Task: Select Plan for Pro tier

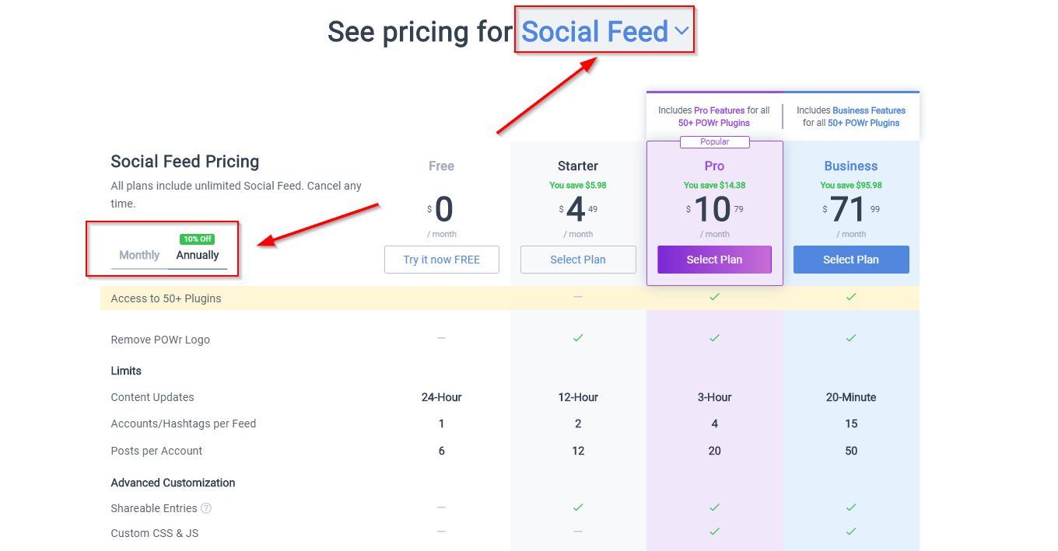Action: (714, 260)
